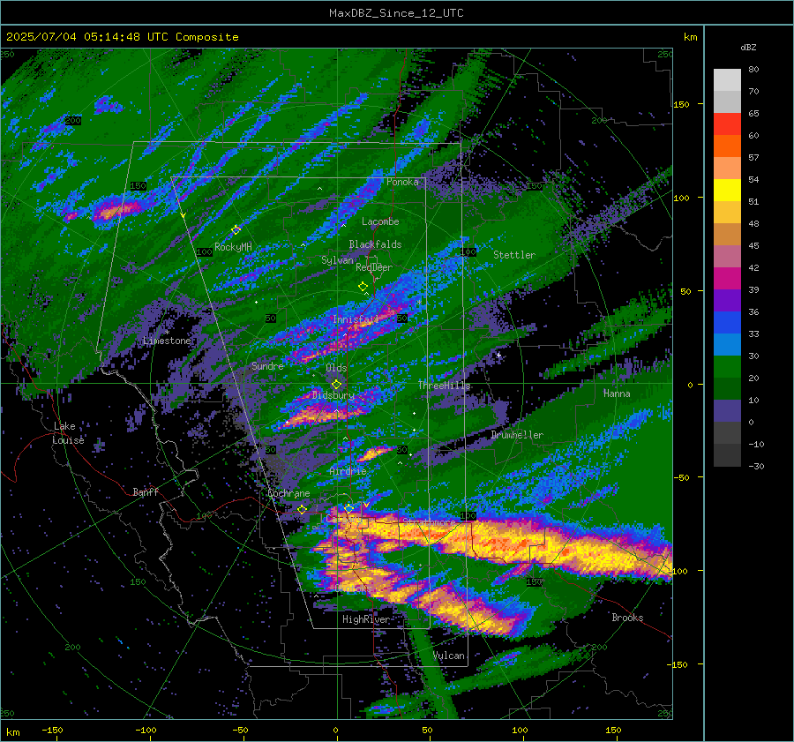The width and height of the screenshot is (794, 742).
Task: Click the yellow diamond marker at Olds
Action: [336, 385]
